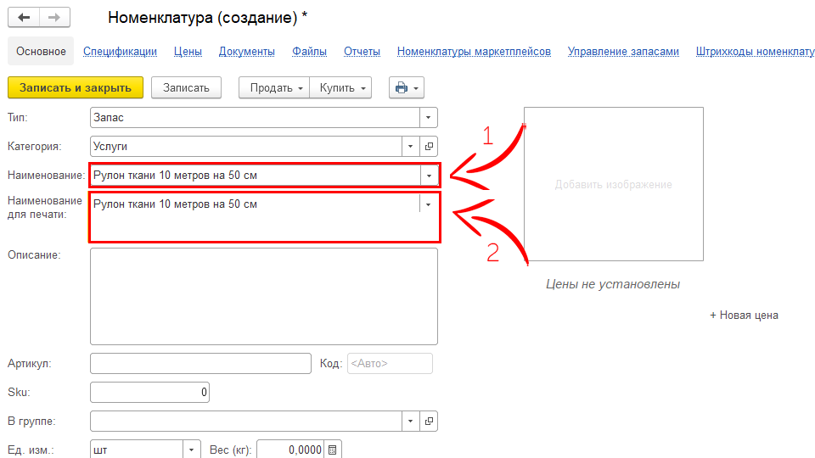Click the forward navigation arrow
The image size is (815, 458).
[54, 18]
